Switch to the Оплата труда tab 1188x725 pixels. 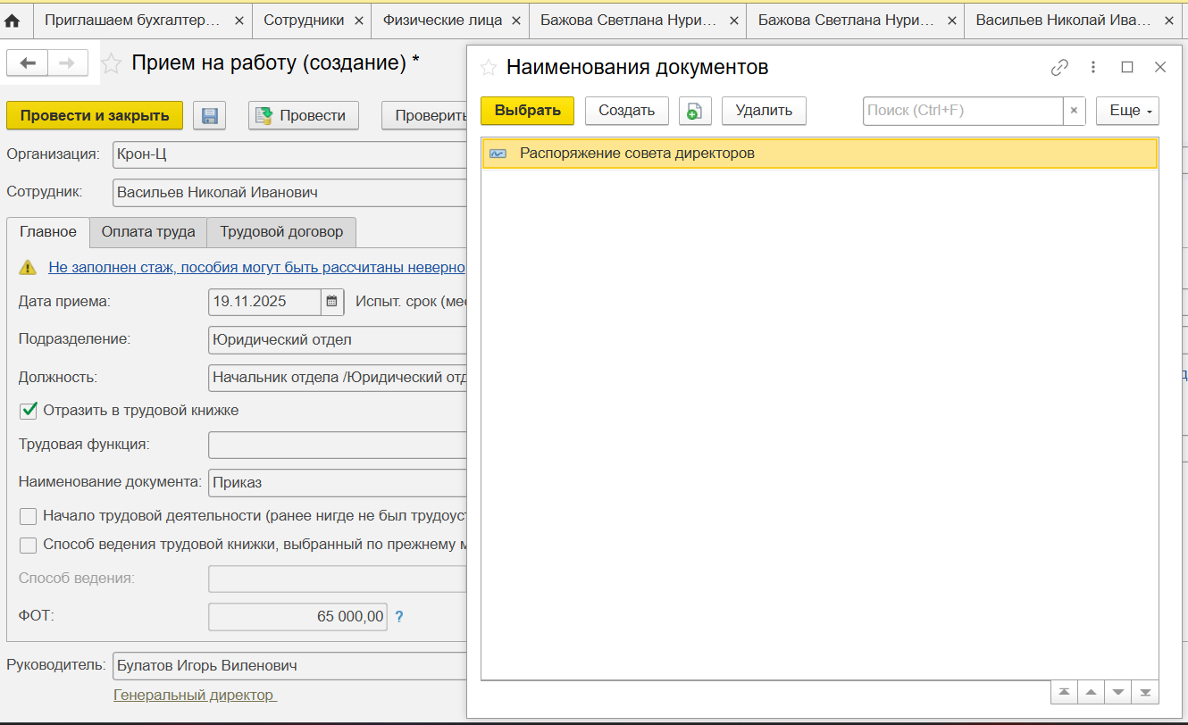147,231
